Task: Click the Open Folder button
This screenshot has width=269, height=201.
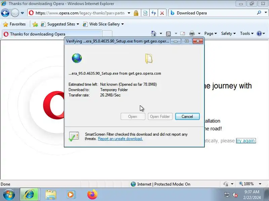Action: click(160, 116)
